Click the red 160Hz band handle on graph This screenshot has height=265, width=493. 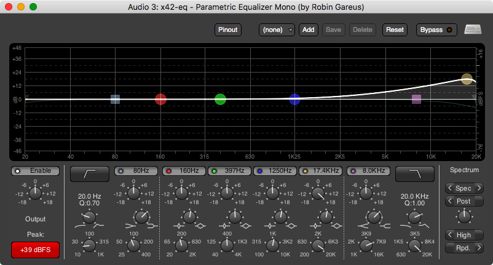[160, 99]
